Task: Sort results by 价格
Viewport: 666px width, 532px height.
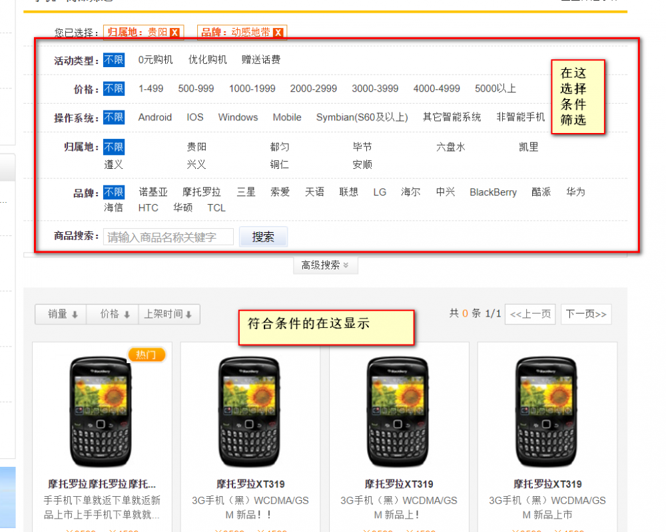Action: click(x=113, y=314)
